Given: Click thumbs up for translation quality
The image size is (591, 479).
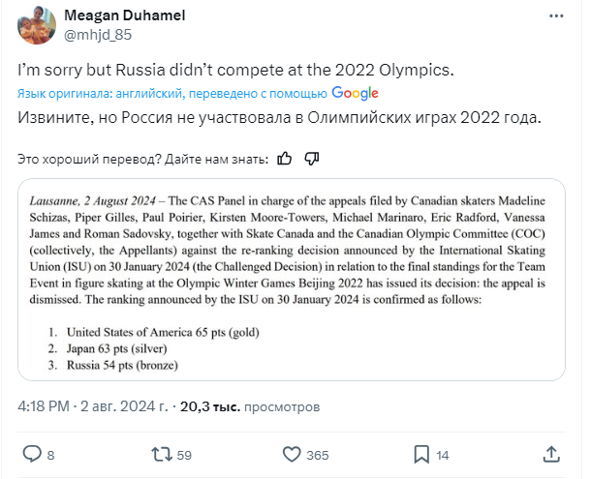Looking at the screenshot, I should coord(285,158).
